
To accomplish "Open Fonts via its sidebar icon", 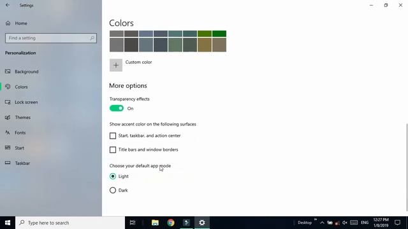I will tap(8, 132).
